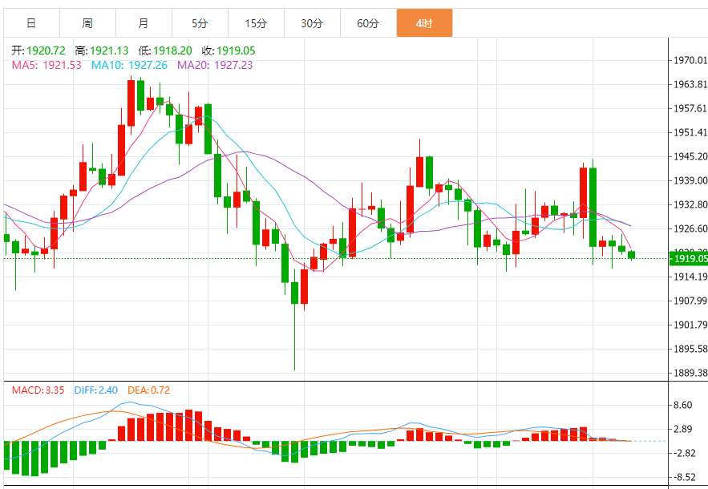
Task: Select the 5分 timeframe tab
Action: pos(200,23)
